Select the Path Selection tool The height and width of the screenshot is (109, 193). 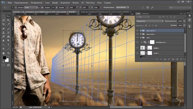click(3, 49)
